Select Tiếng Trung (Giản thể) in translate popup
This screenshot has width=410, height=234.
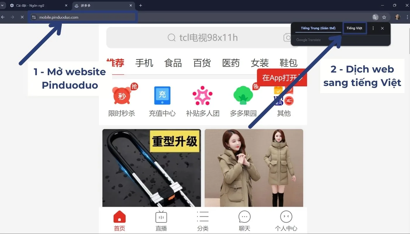[x=318, y=28]
